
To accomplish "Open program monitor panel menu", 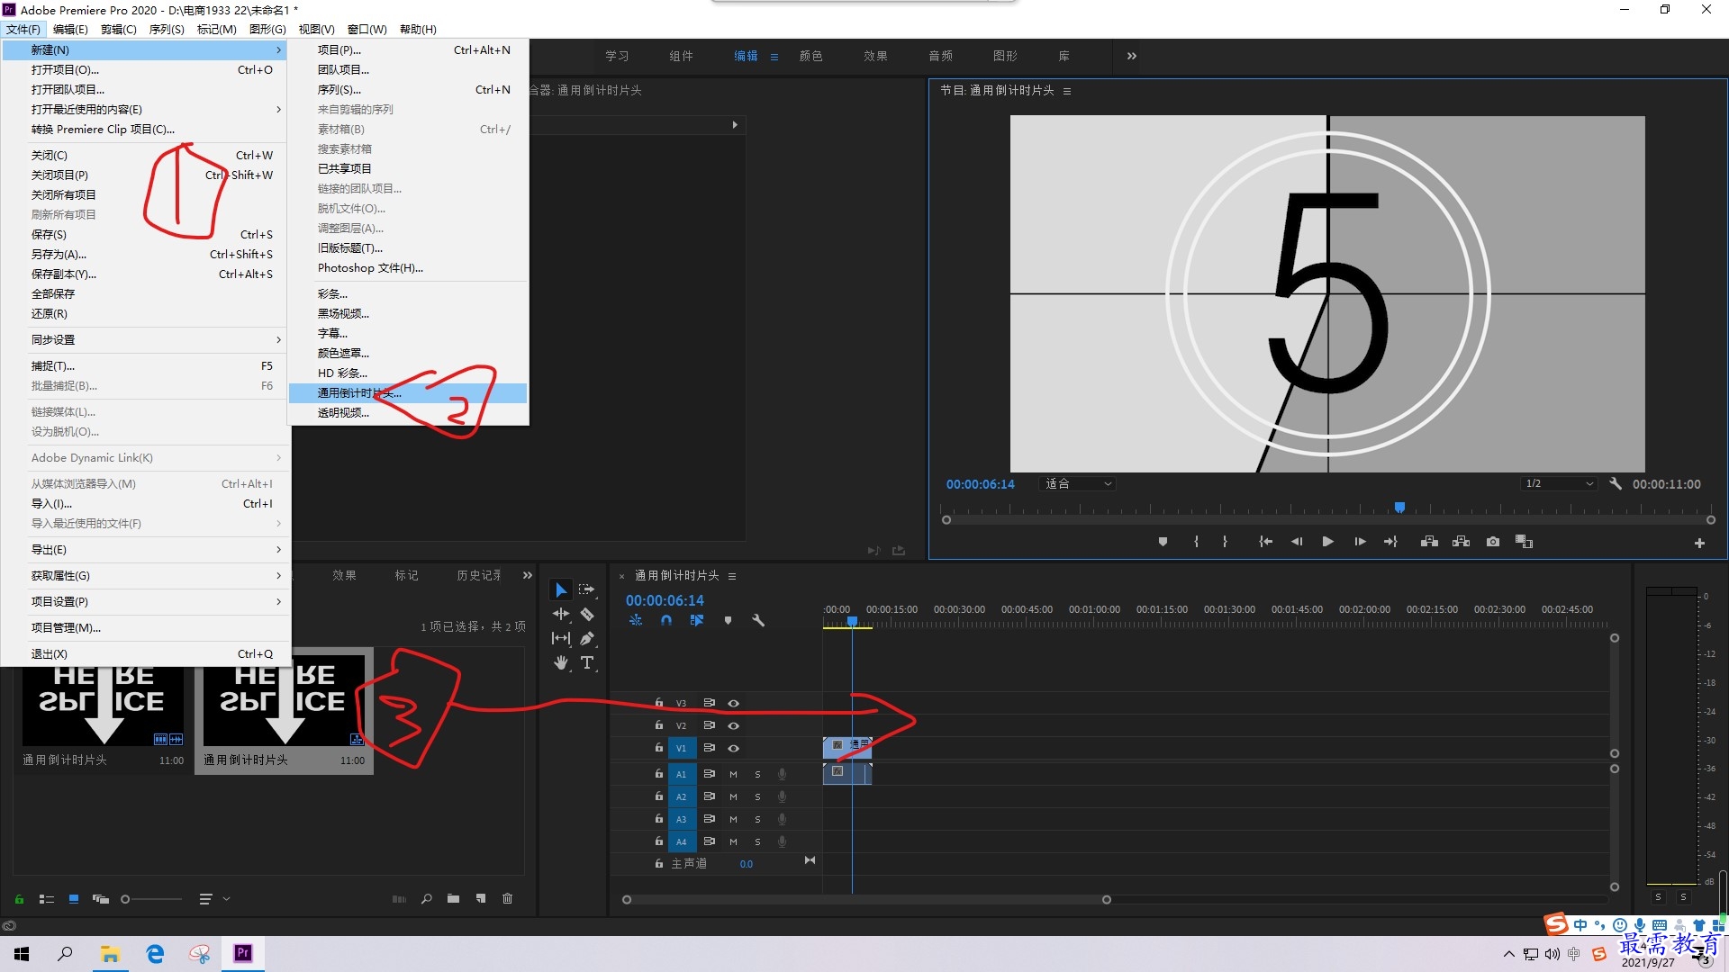I will [x=1067, y=91].
